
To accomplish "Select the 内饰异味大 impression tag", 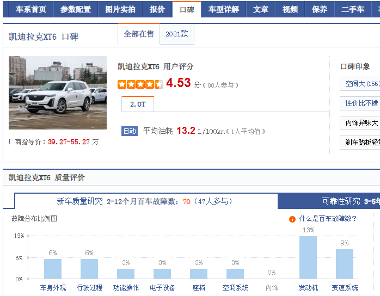I will pos(360,123).
